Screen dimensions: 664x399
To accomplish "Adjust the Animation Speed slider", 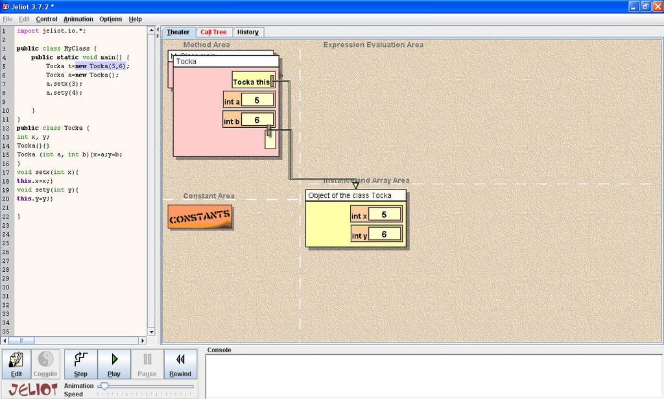I will point(104,386).
